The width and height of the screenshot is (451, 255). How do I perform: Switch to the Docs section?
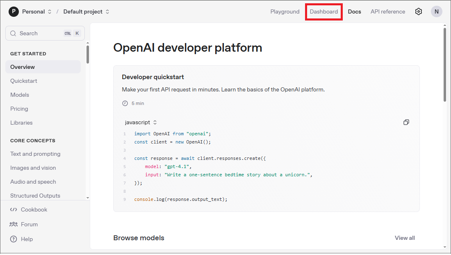tap(354, 11)
